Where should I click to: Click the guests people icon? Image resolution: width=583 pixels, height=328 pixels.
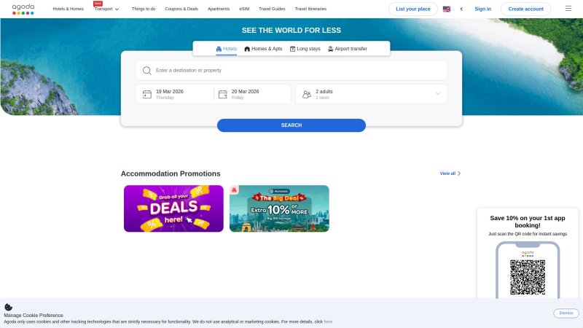coord(306,94)
